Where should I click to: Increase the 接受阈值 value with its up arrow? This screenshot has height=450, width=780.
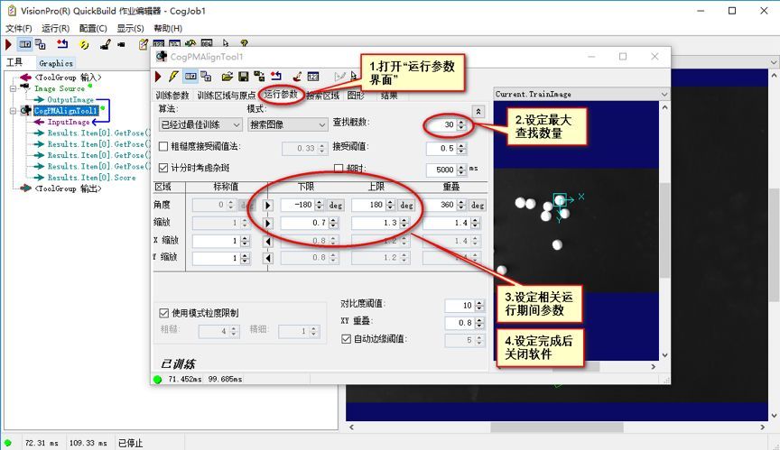(x=461, y=145)
